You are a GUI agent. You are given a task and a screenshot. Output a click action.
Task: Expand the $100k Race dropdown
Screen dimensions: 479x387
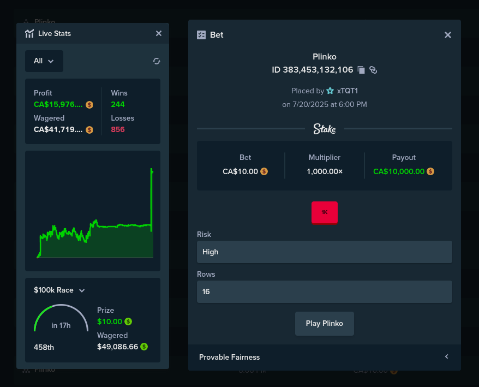59,290
